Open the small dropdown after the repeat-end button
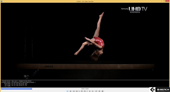170x92 pixels. [x=87, y=91]
